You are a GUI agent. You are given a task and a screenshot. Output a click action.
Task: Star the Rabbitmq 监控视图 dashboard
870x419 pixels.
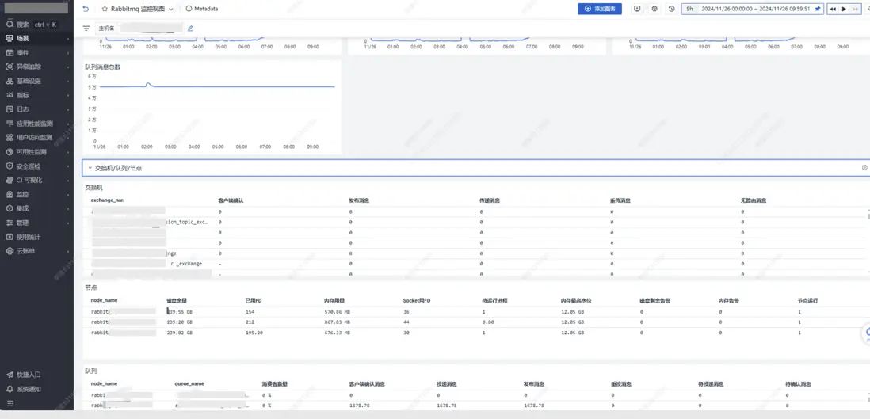[x=105, y=9]
